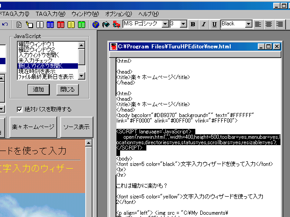Click the body bgcolor="#DB9370" line
Image resolution: width=290 pixels, height=217 pixels.
coord(185,115)
